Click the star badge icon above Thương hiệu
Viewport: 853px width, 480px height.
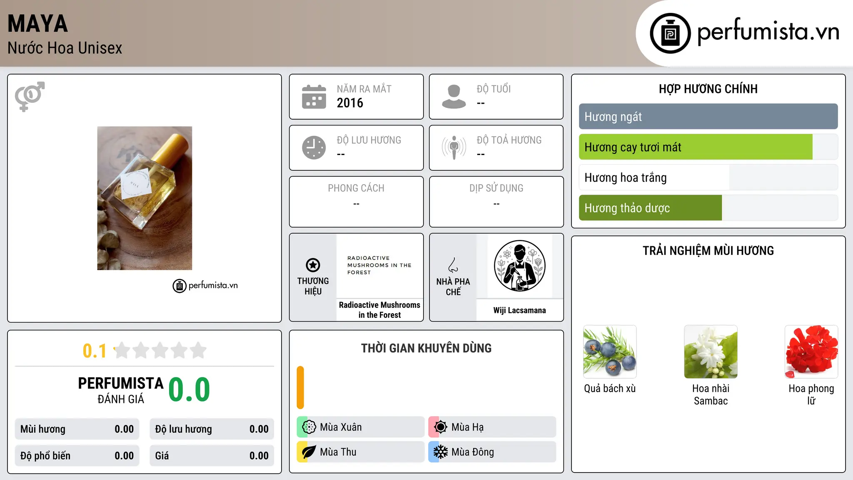pyautogui.click(x=313, y=265)
